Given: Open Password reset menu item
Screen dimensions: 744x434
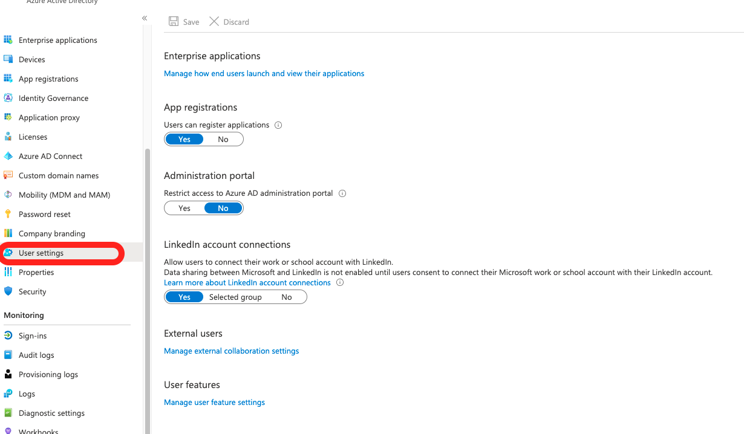Looking at the screenshot, I should [45, 214].
